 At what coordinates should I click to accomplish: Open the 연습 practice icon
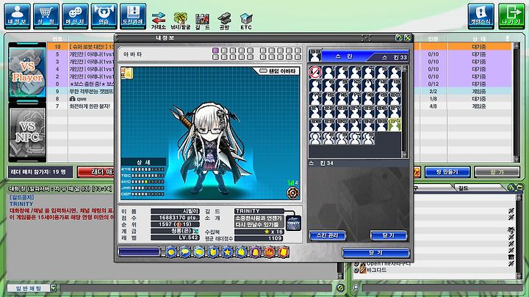coord(104,16)
